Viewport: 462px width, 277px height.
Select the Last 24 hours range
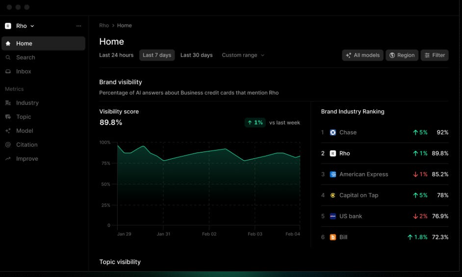click(116, 55)
